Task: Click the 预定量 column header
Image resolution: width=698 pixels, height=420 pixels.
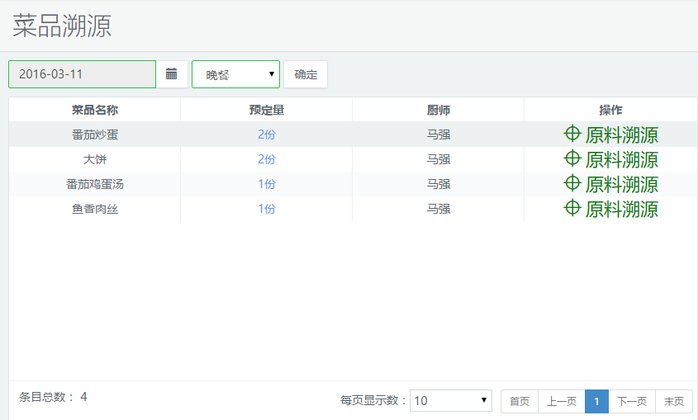Action: (266, 110)
